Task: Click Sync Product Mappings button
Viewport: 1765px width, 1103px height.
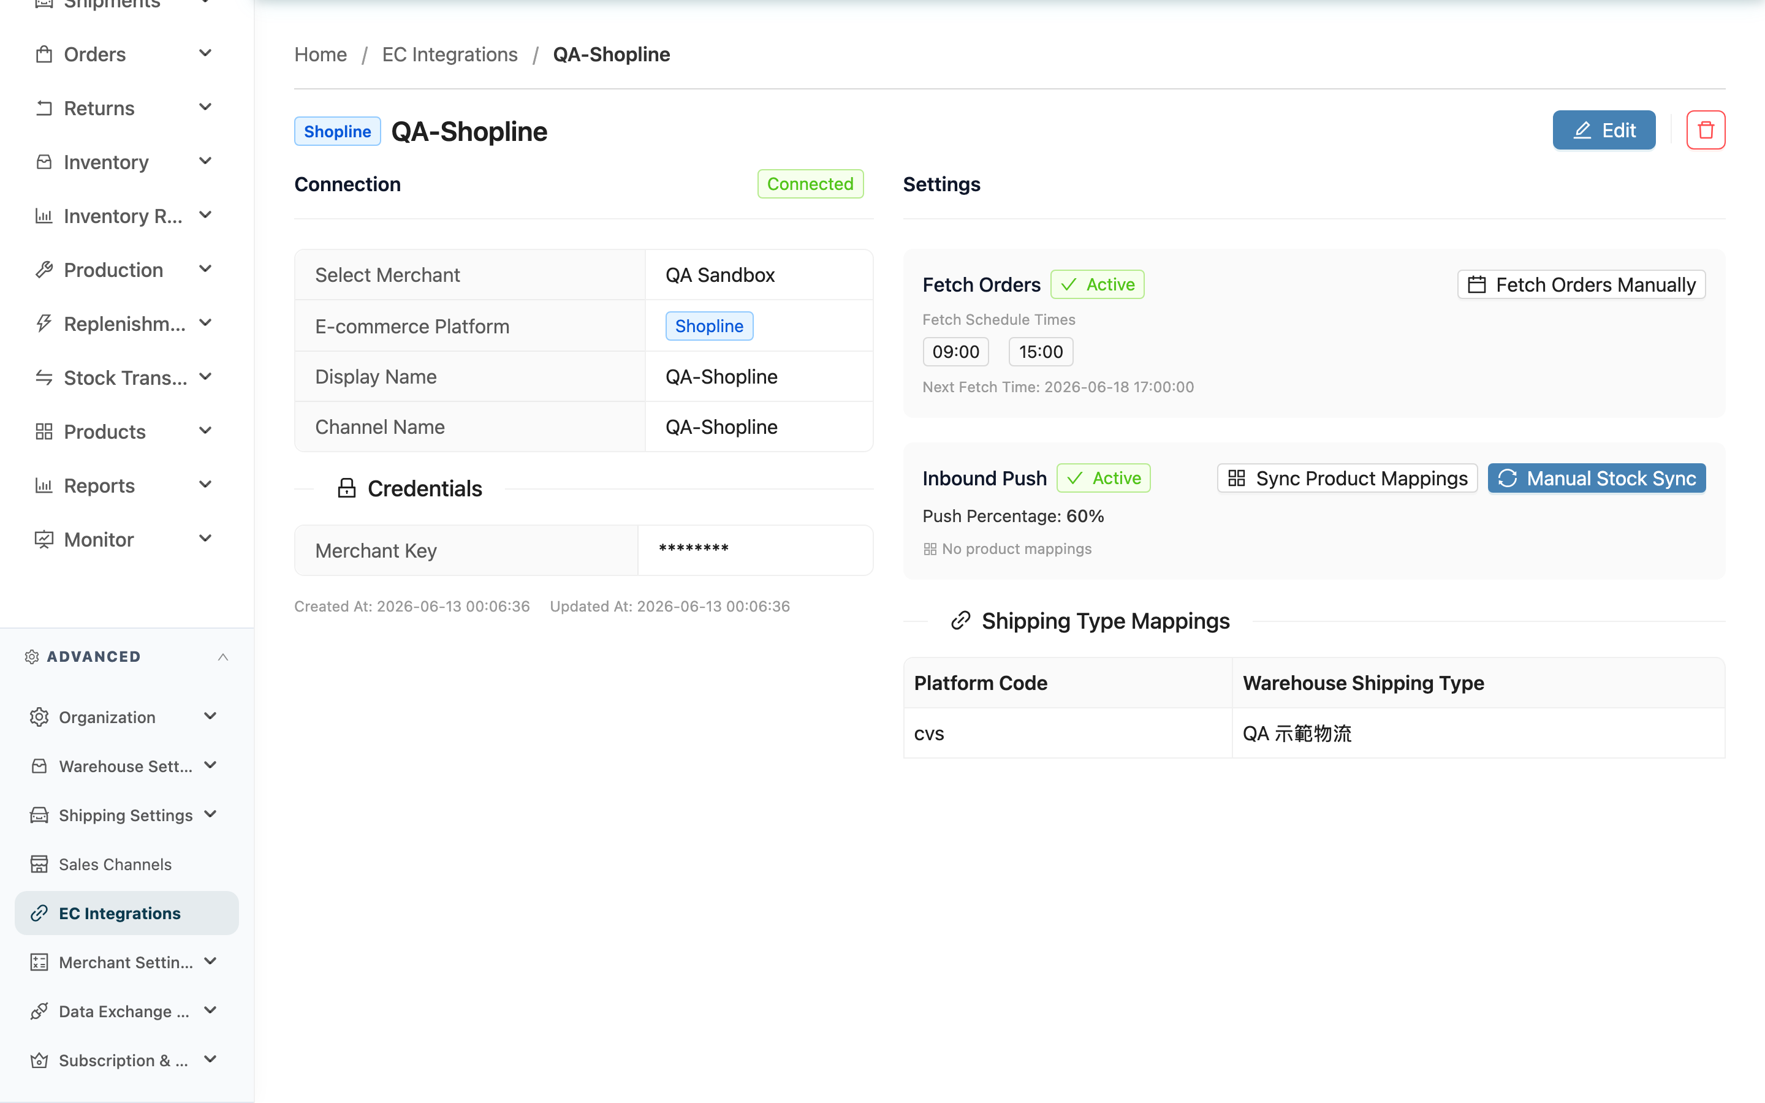Action: (1347, 478)
